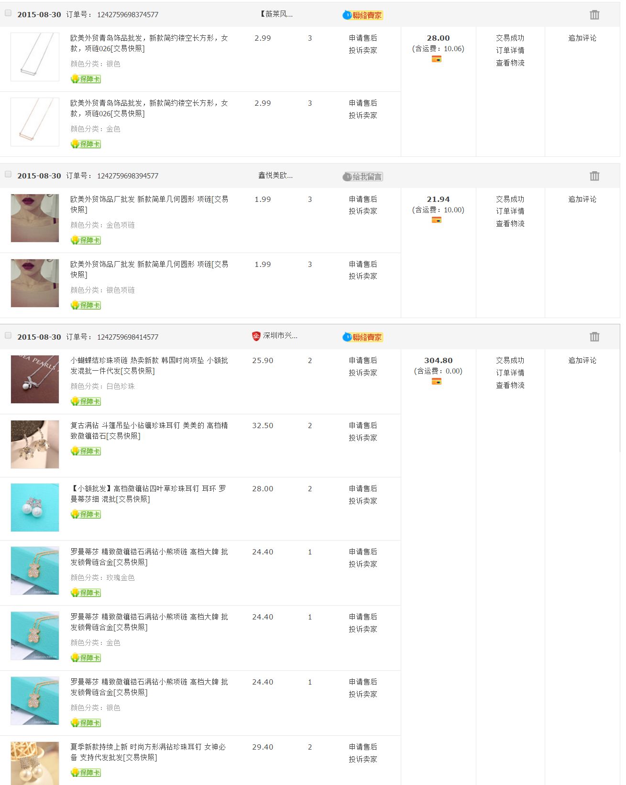Check the box for order 1242759698414577

point(8,335)
